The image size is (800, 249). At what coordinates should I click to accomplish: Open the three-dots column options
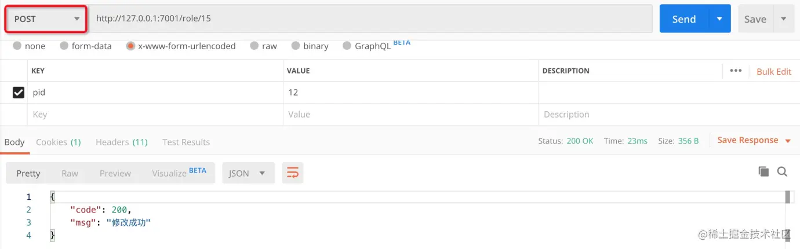pyautogui.click(x=736, y=71)
